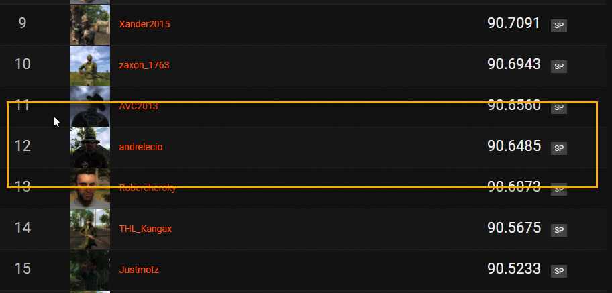Click the 90.6485 score for rank 12
This screenshot has width=612, height=293.
514,146
